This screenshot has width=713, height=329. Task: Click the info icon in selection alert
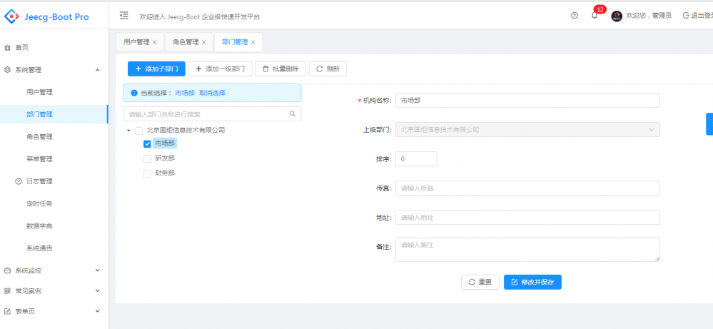pyautogui.click(x=134, y=93)
